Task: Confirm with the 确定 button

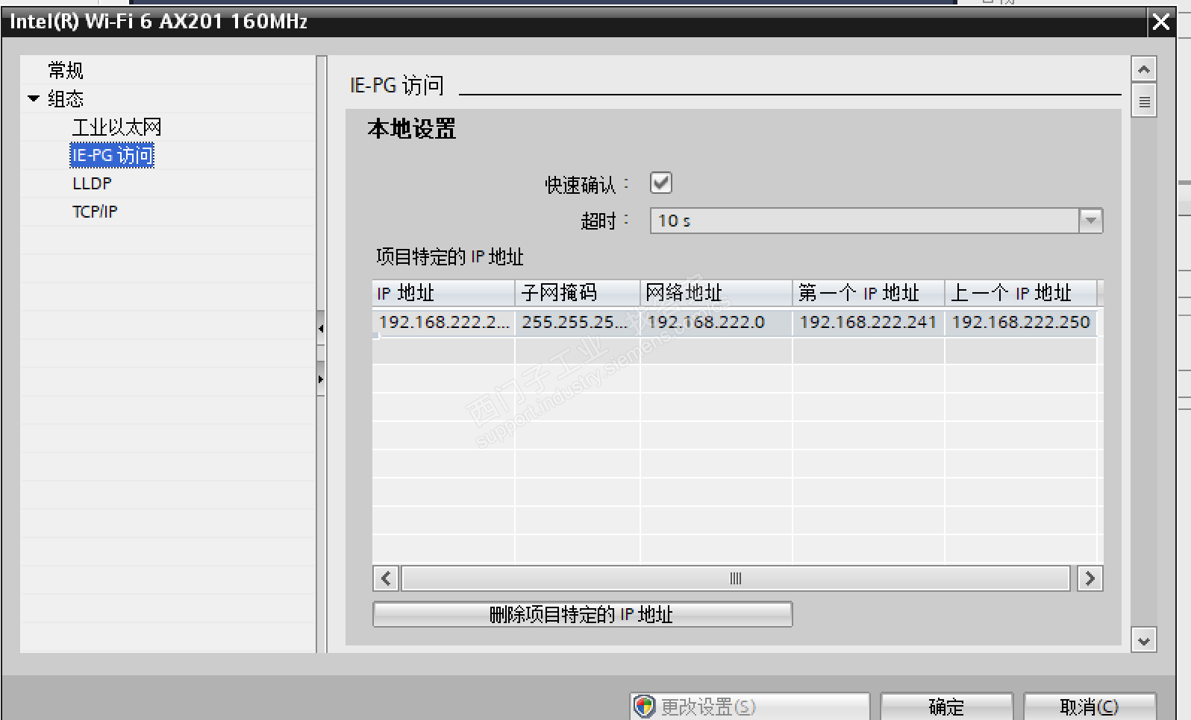Action: click(x=947, y=706)
